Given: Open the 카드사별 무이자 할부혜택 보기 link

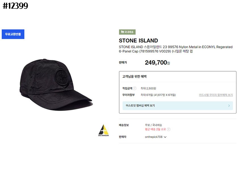Looking at the screenshot, I should point(216,95).
